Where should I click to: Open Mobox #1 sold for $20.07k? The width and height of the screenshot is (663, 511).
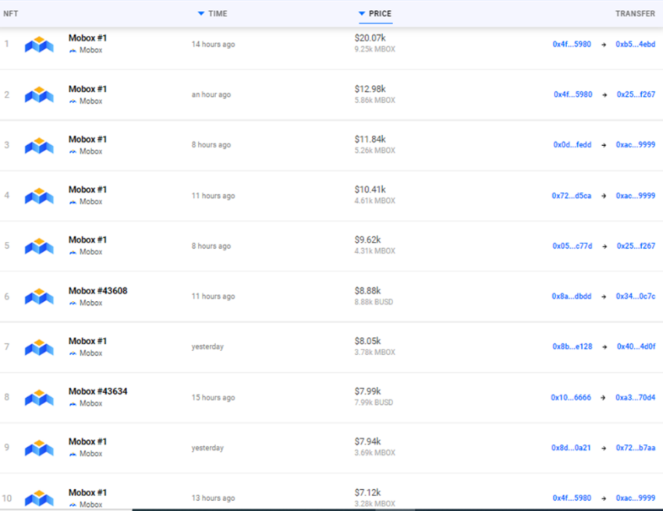87,38
